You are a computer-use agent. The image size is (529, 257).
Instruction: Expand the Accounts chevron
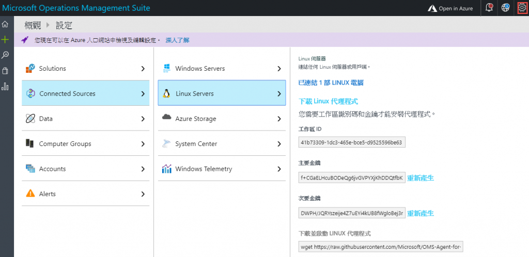[143, 169]
